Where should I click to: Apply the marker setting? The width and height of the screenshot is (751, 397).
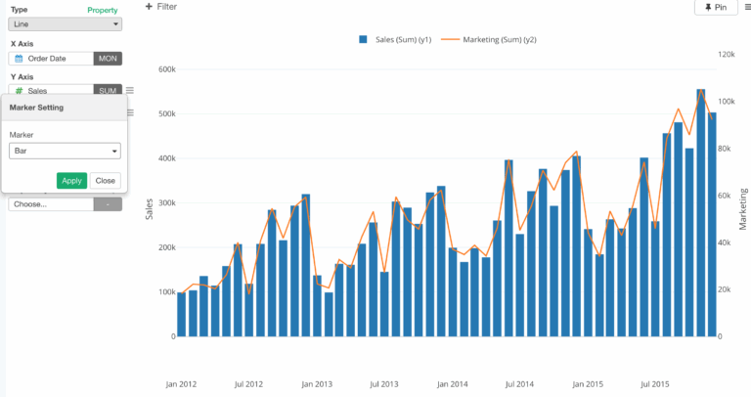click(71, 180)
